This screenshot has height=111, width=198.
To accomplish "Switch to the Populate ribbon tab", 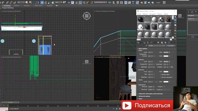I will coord(49,6).
